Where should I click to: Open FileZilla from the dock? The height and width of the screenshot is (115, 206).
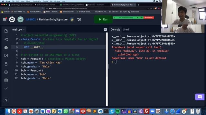click(146, 111)
